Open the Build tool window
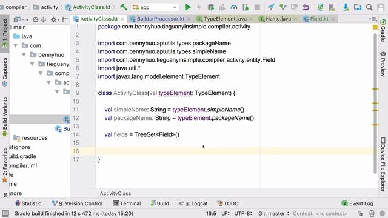The height and width of the screenshot is (218, 388). 159,203
